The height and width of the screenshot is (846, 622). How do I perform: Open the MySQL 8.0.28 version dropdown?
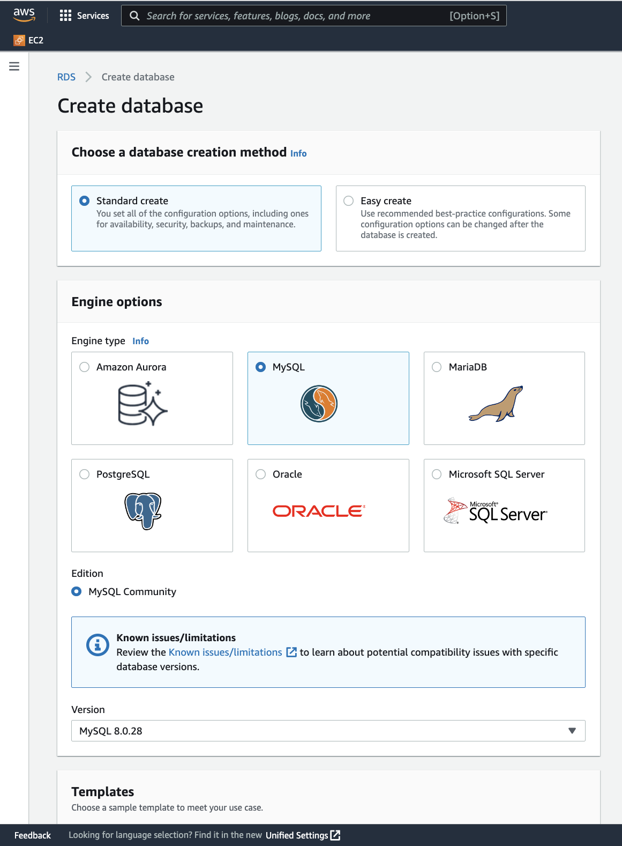point(328,731)
